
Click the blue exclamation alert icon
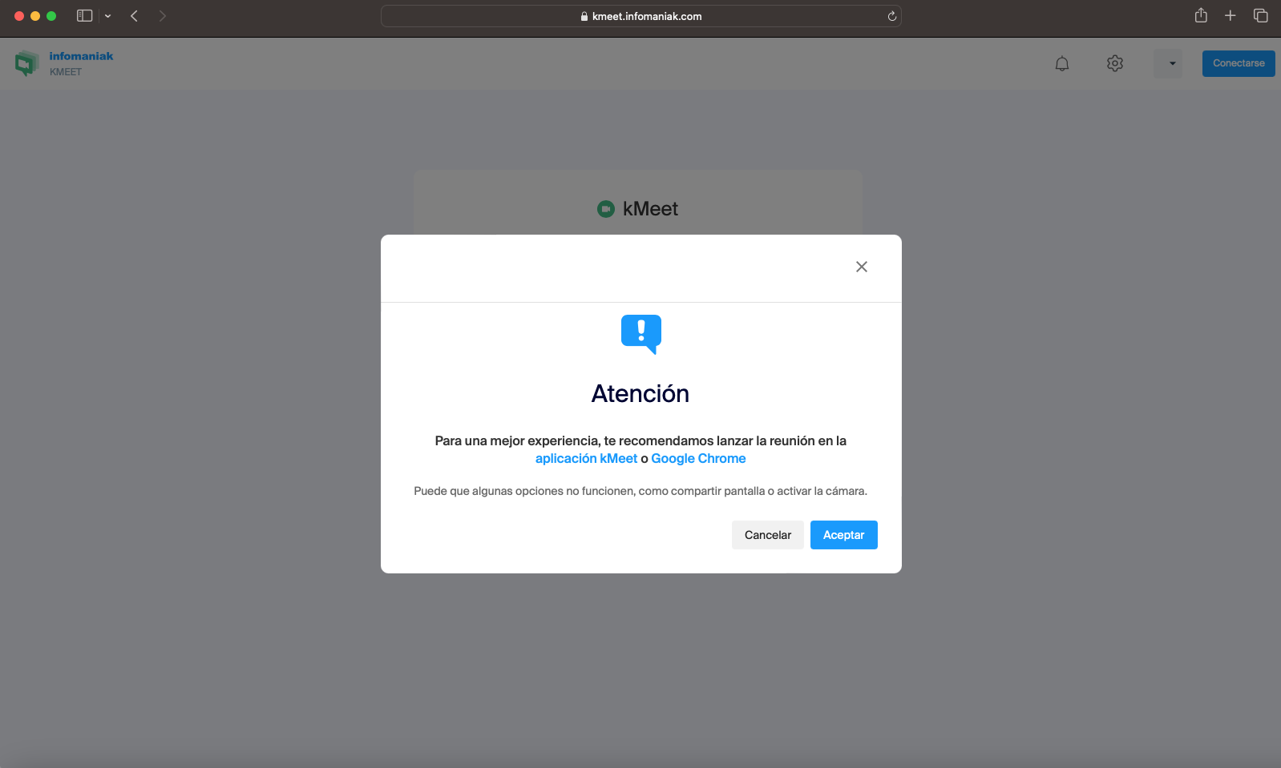click(x=641, y=334)
